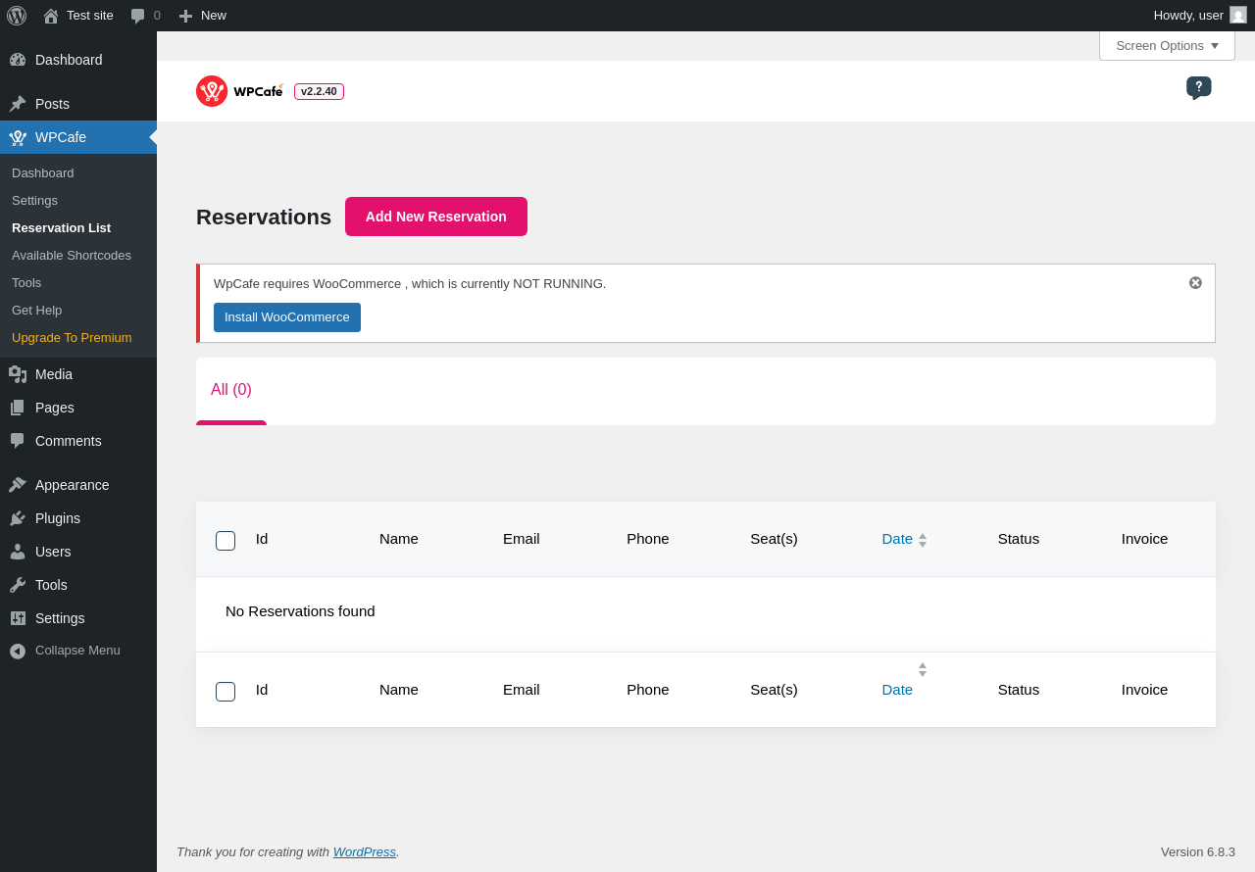1255x872 pixels.
Task: Open the New content menu in admin bar
Action: pyautogui.click(x=202, y=16)
